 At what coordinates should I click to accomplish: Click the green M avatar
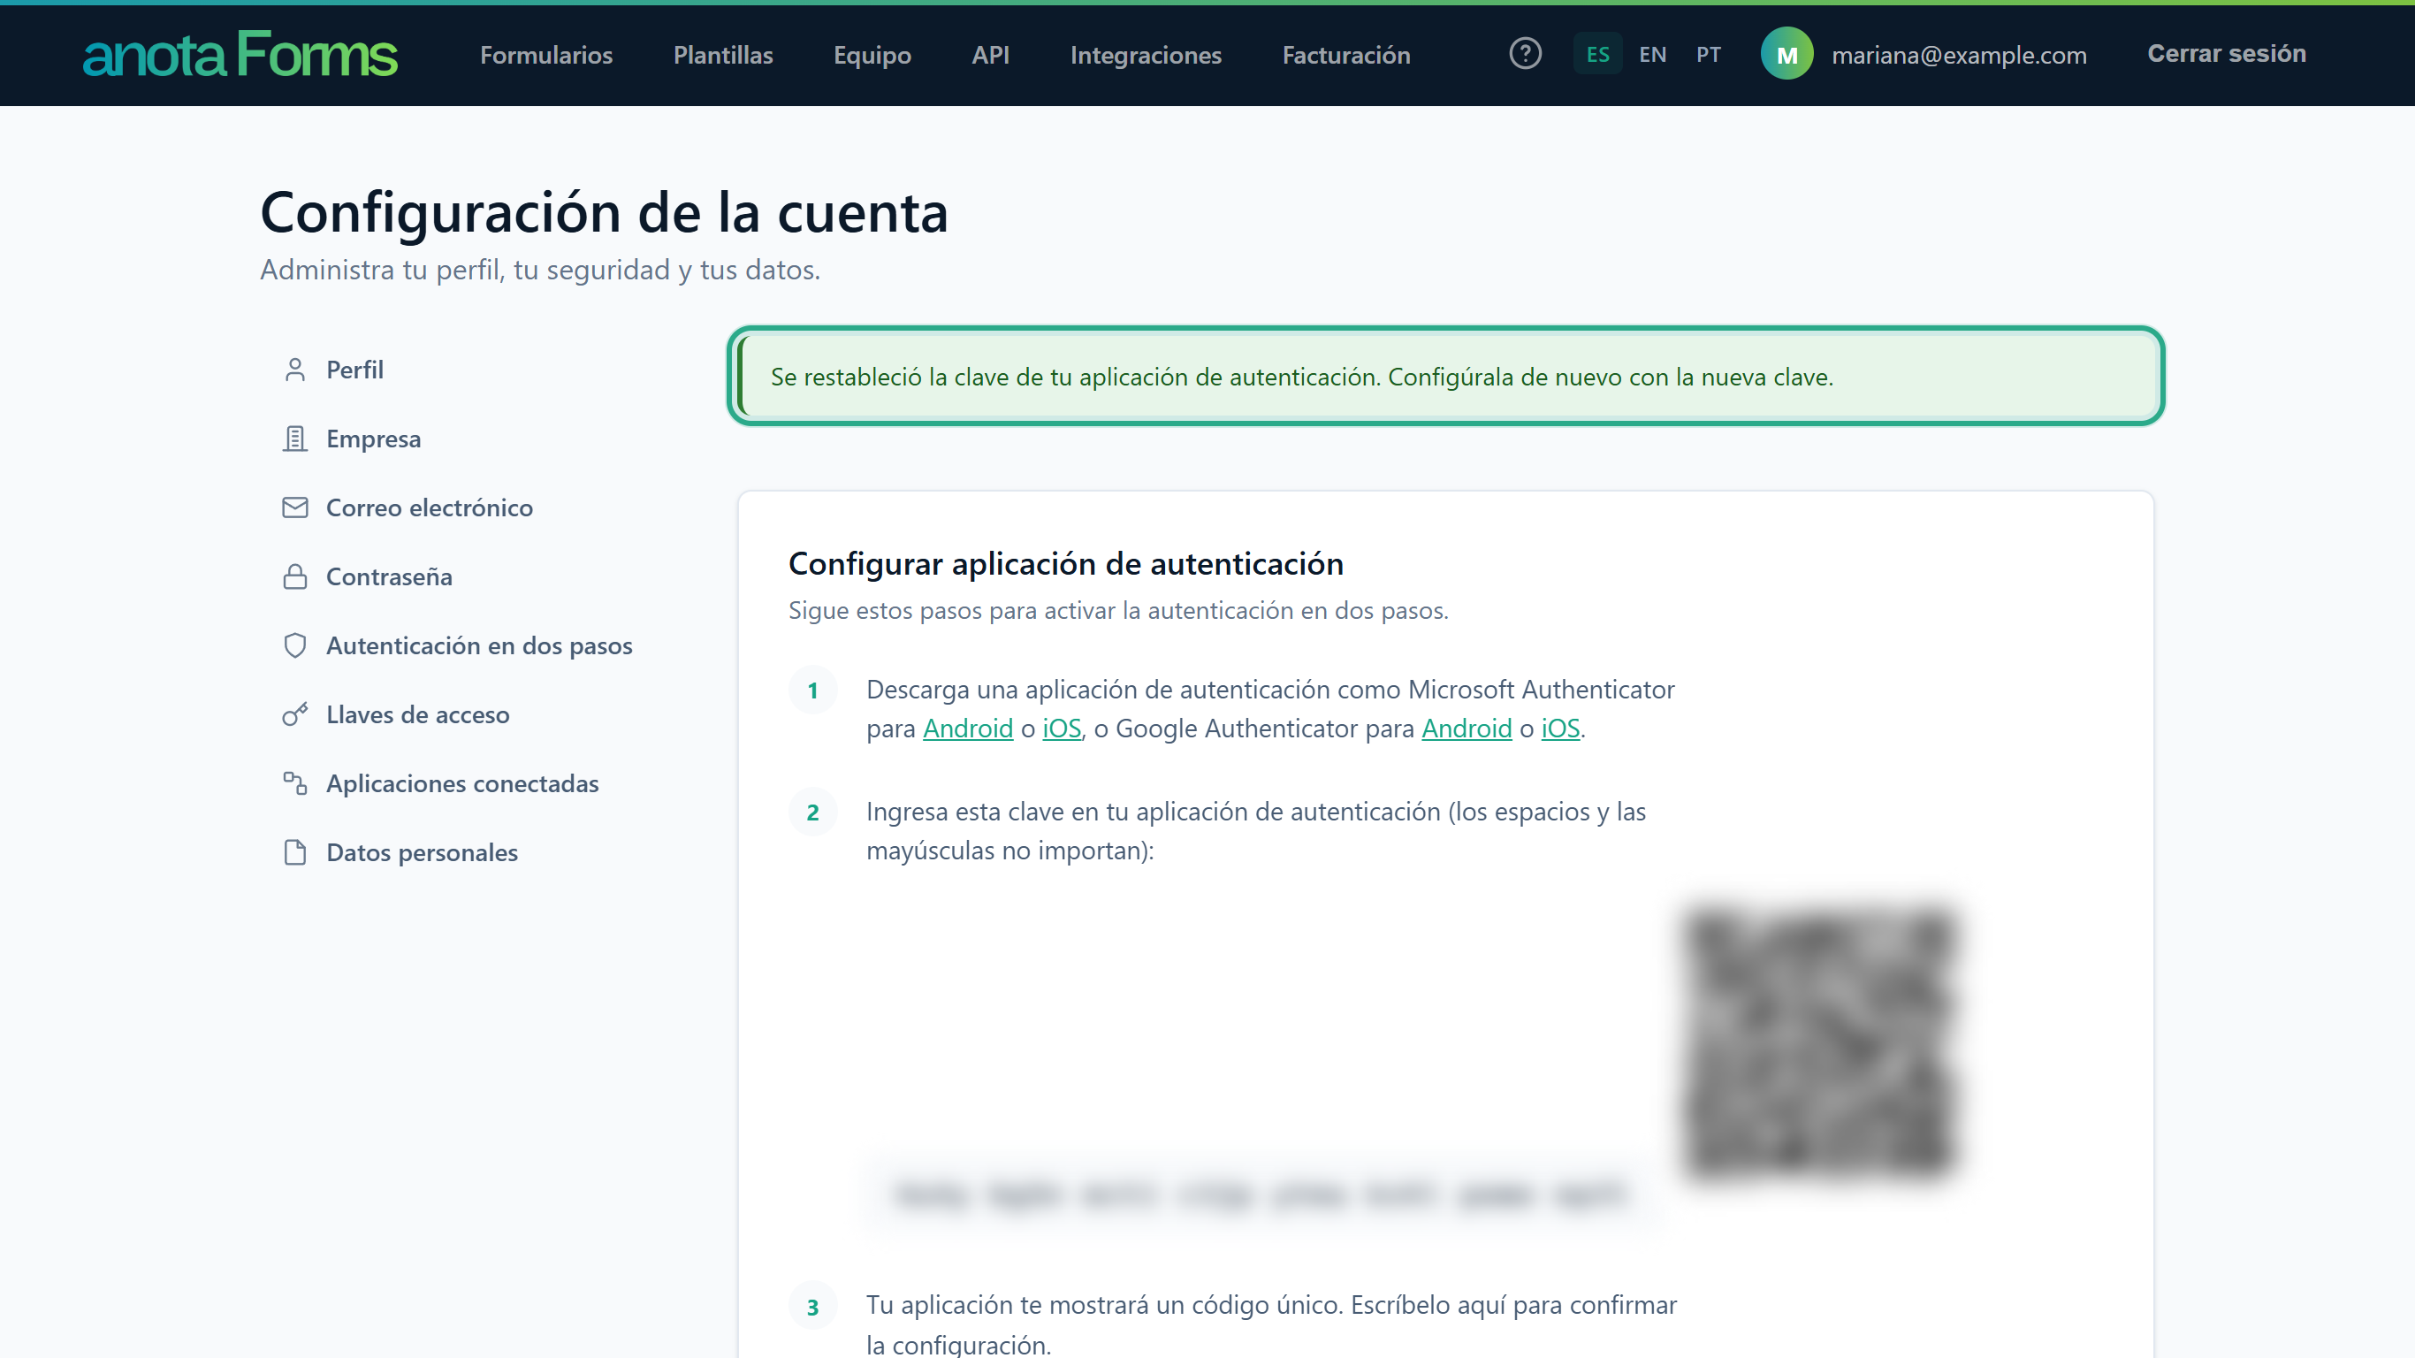1786,55
